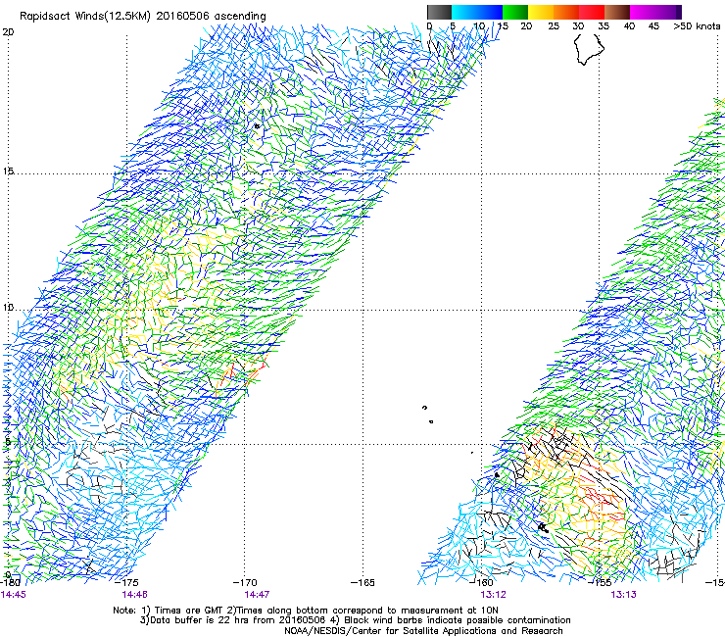Click the black atoll dot near 17N, -169.5
Screen dimensions: 725x637
257,125
